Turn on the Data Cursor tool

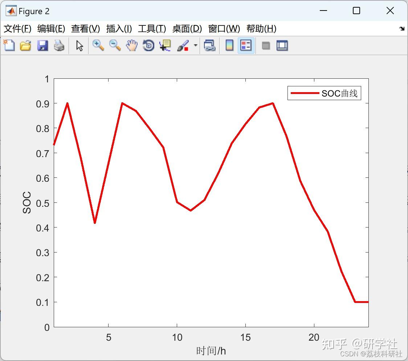165,45
